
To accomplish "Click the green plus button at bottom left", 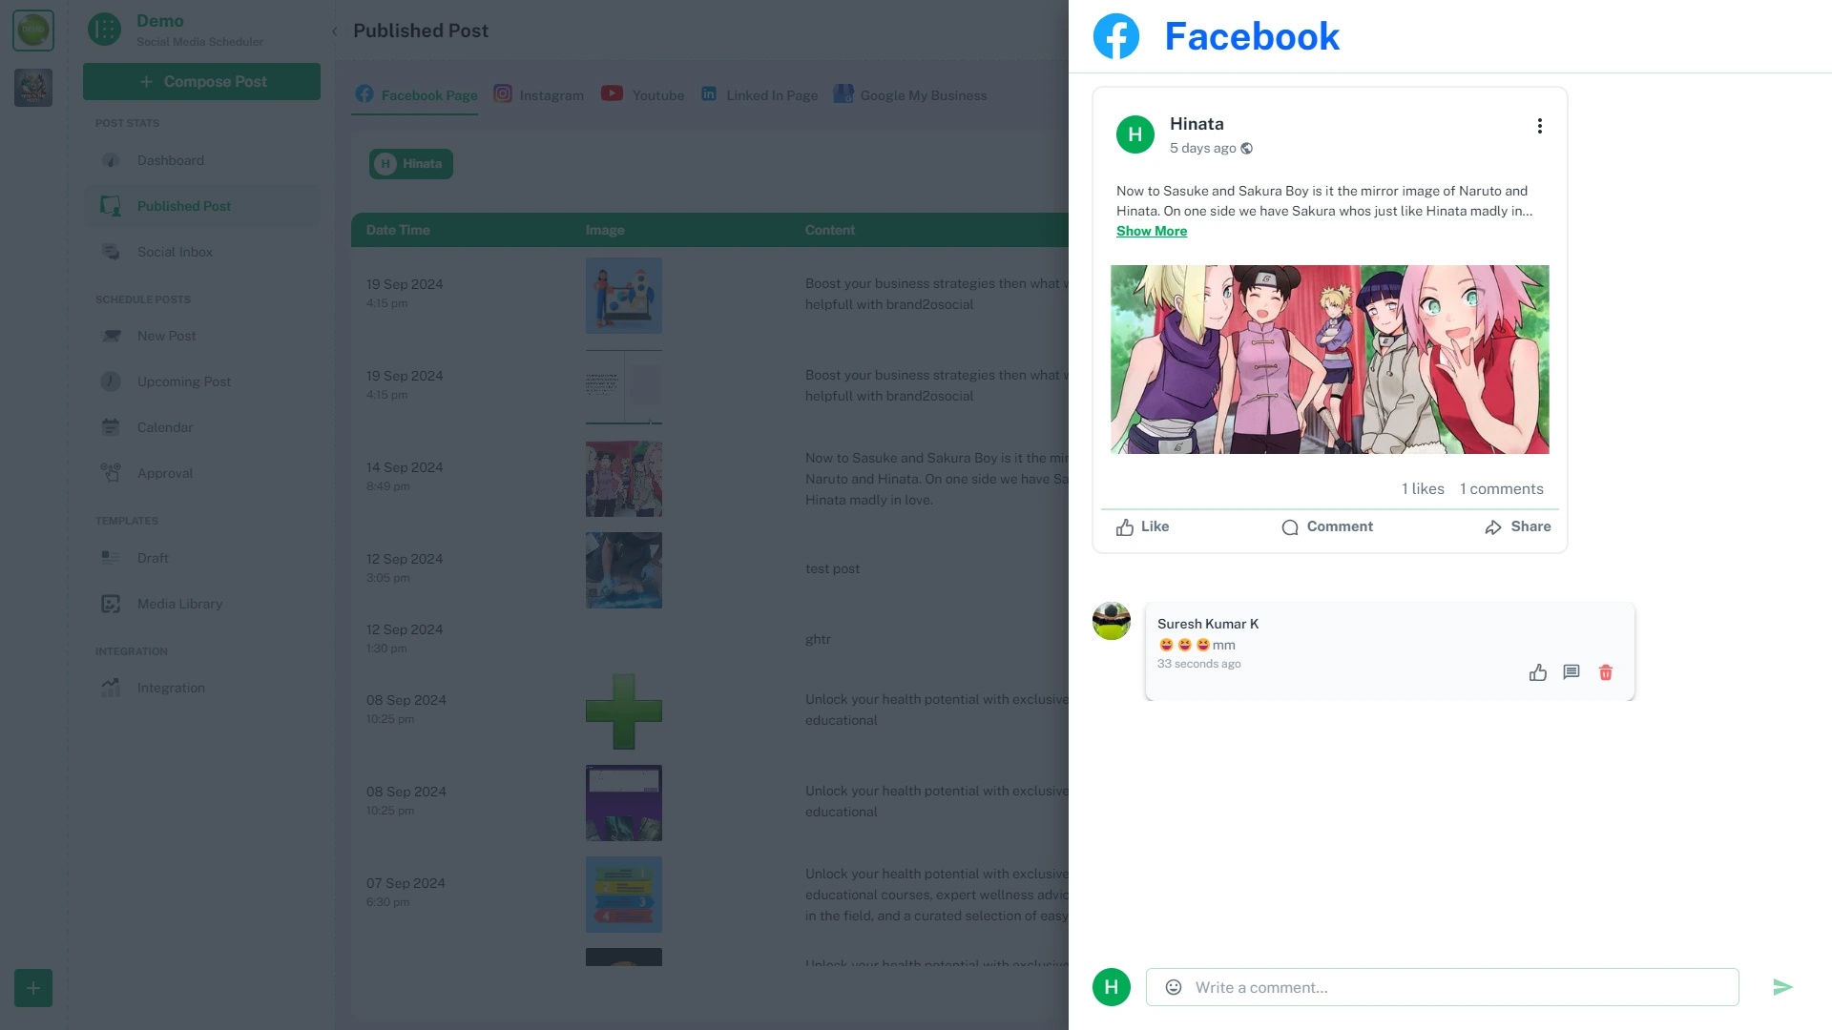I will tap(33, 988).
